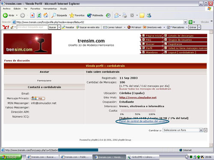The image size is (214, 160).
Task: Click the Cuota upload progress bar
Action: tap(137, 111)
